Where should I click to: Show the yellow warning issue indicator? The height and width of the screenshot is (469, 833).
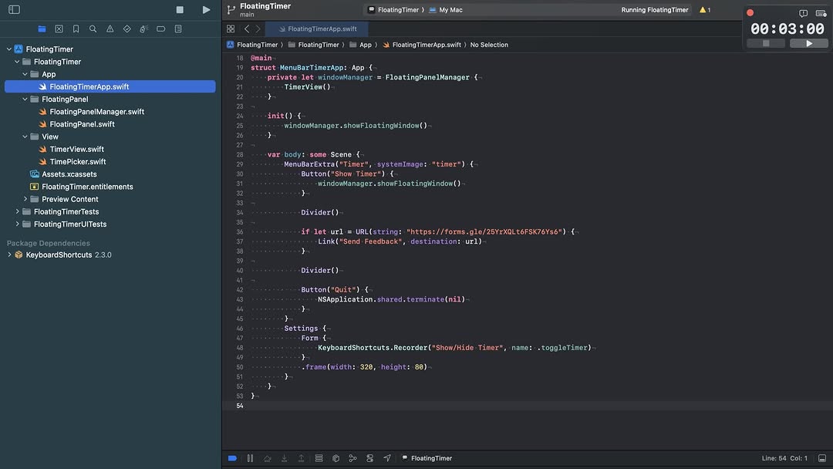[705, 9]
